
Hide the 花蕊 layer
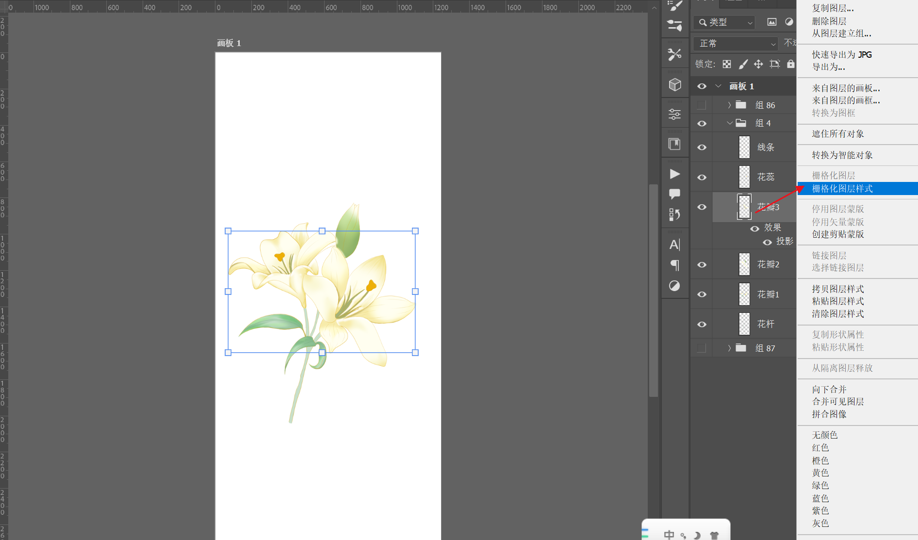coord(702,178)
